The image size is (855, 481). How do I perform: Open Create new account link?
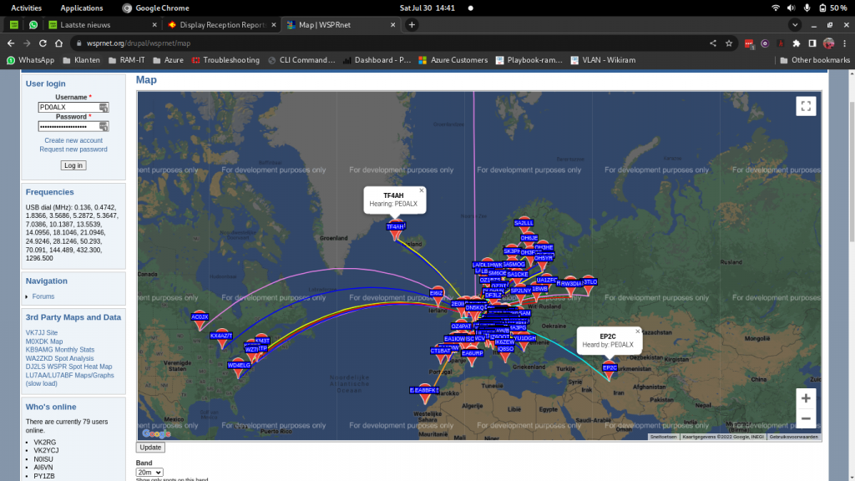(73, 140)
